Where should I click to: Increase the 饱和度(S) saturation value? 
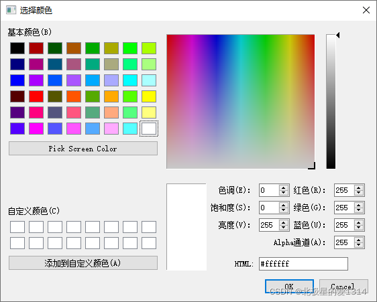pos(284,205)
